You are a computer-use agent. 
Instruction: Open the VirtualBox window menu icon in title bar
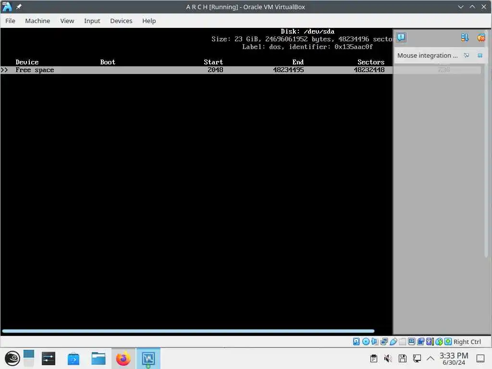tap(7, 7)
